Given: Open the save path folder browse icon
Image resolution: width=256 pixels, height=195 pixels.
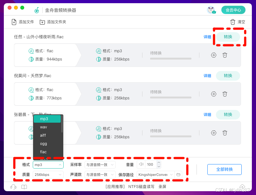Looking at the screenshot, I should click(x=178, y=175).
